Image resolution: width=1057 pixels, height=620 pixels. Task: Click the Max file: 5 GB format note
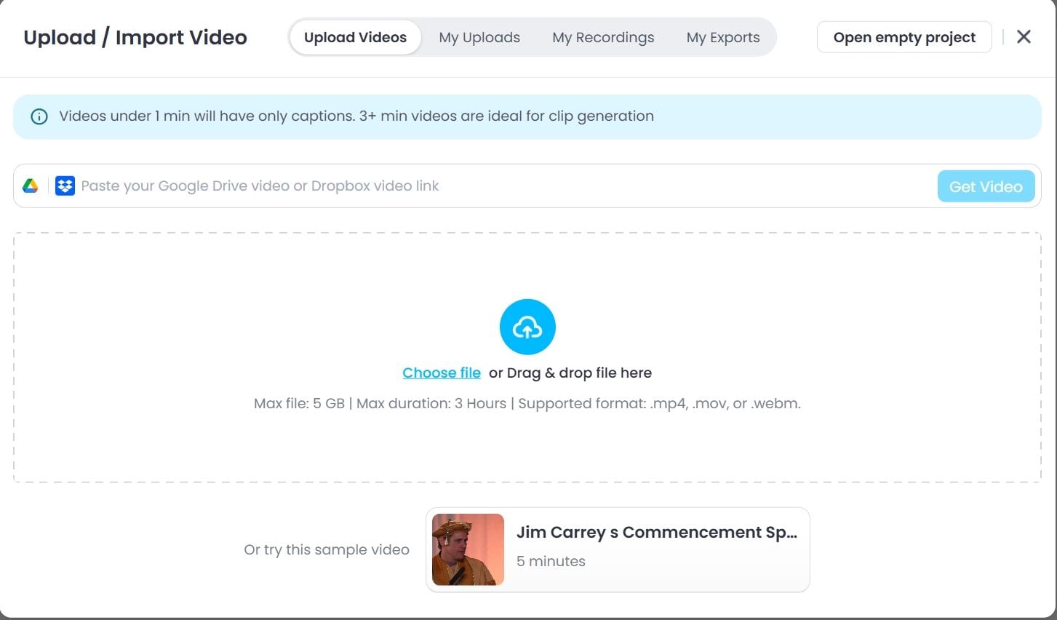click(527, 403)
